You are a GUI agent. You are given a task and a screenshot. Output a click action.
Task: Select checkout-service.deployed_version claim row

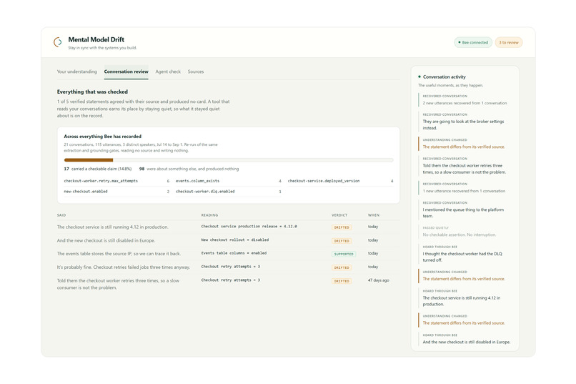point(341,181)
